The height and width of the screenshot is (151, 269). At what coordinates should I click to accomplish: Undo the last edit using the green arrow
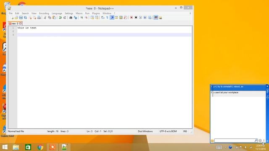[60, 18]
